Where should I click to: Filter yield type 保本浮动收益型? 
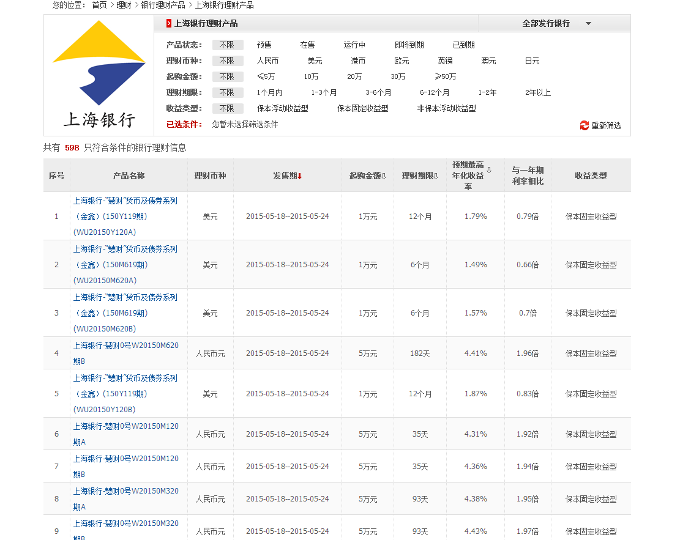click(x=283, y=108)
